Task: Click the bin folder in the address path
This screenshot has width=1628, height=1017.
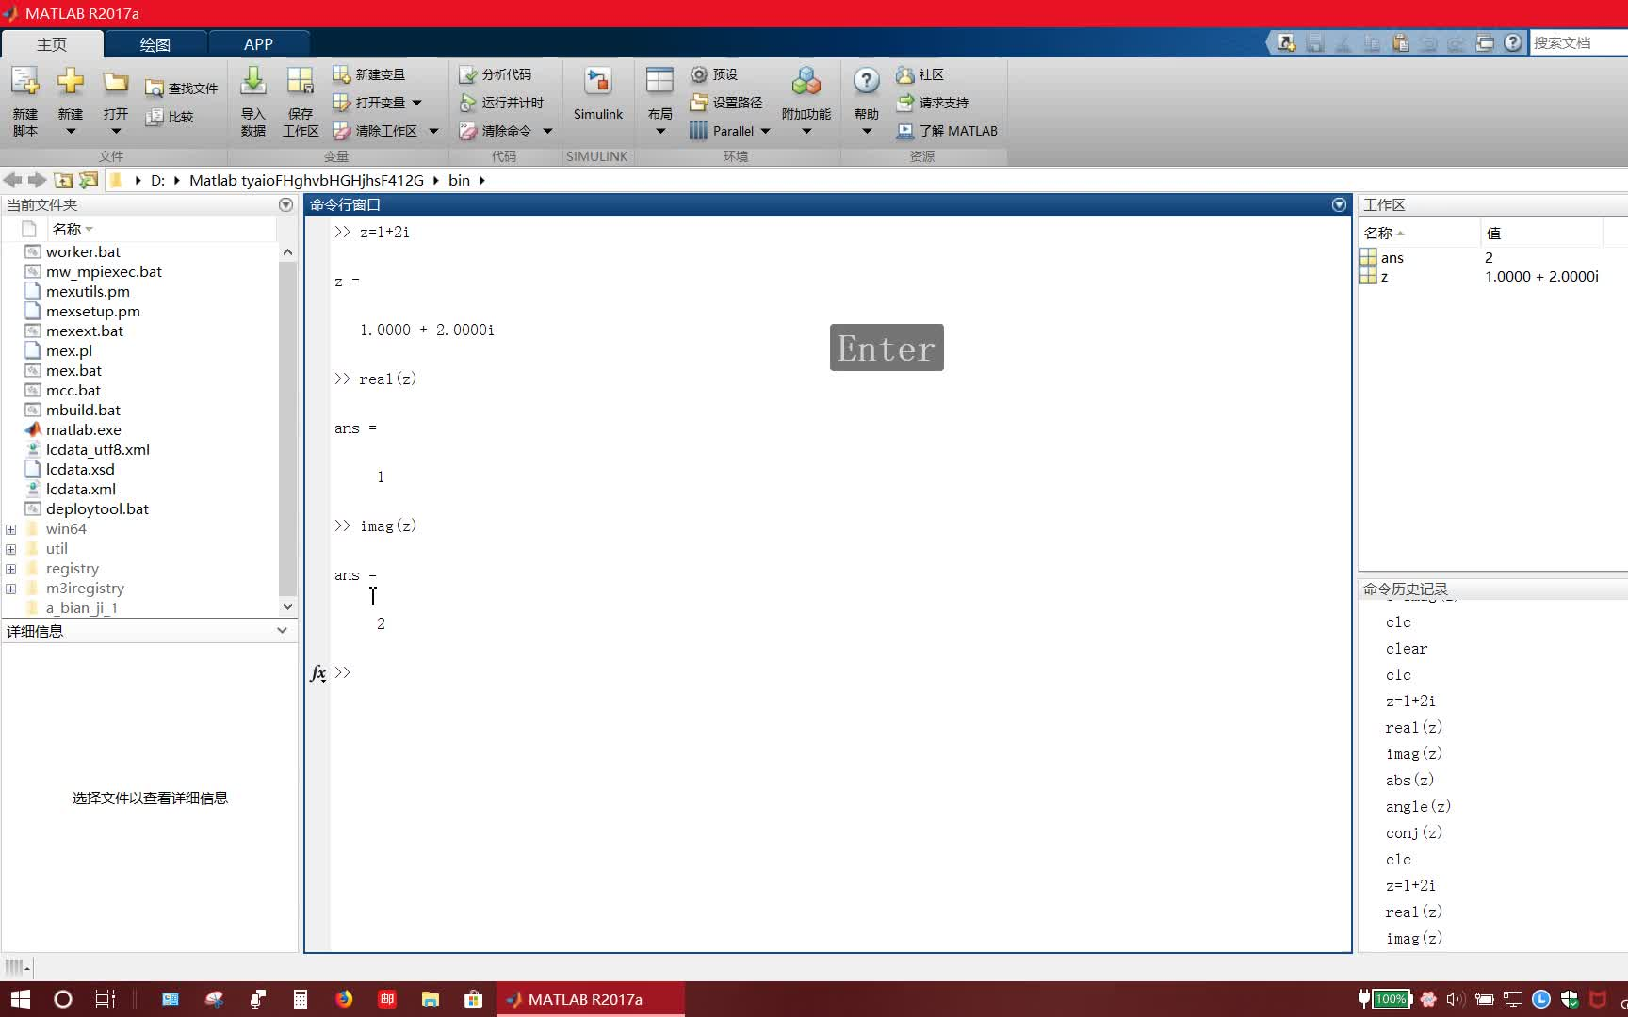Action: click(x=459, y=180)
